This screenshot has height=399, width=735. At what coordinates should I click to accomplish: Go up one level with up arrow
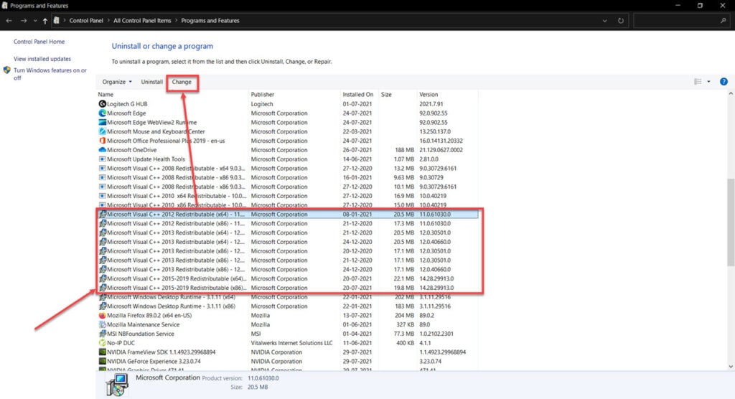(x=45, y=21)
